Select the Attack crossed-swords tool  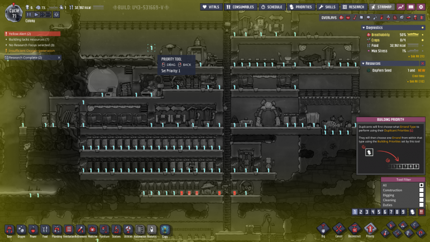coord(397,233)
